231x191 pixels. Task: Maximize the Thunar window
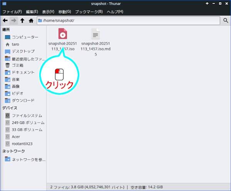(220, 3)
